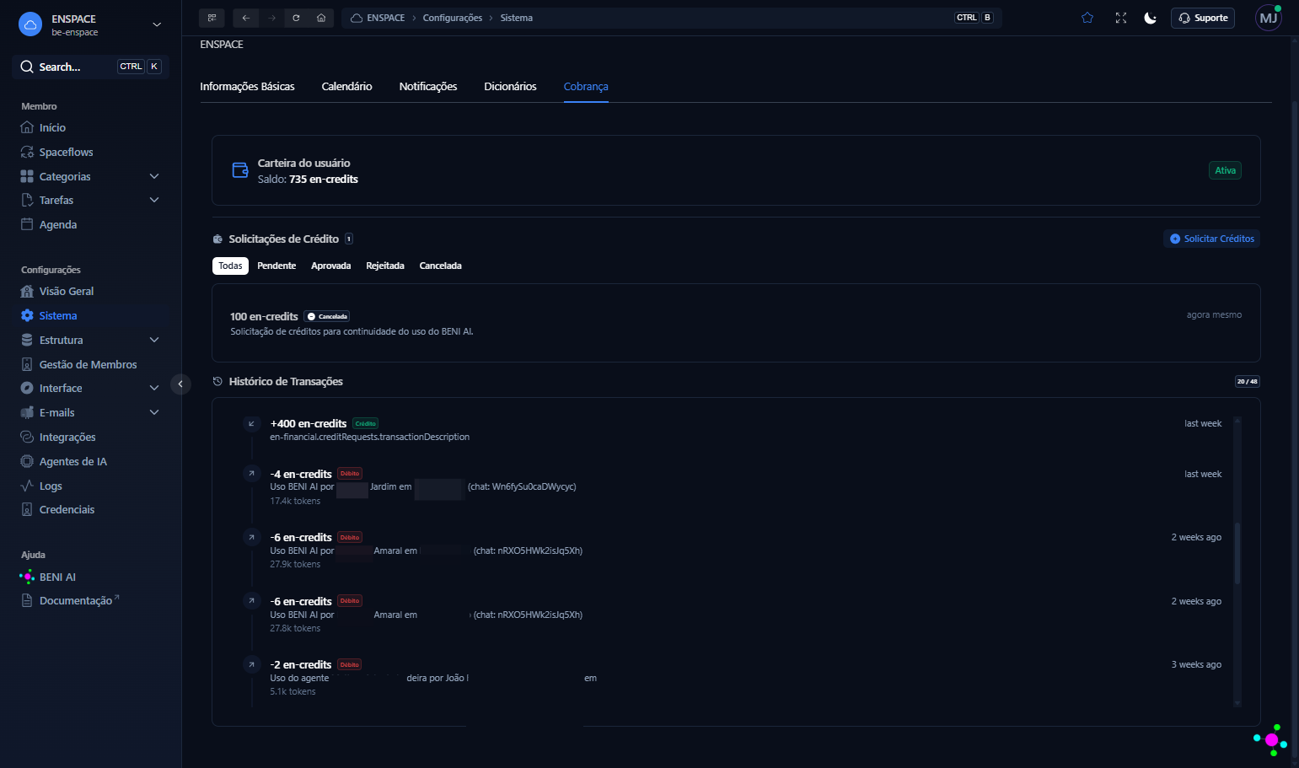
Task: Enter fullscreen with the expand icon
Action: 1121,18
